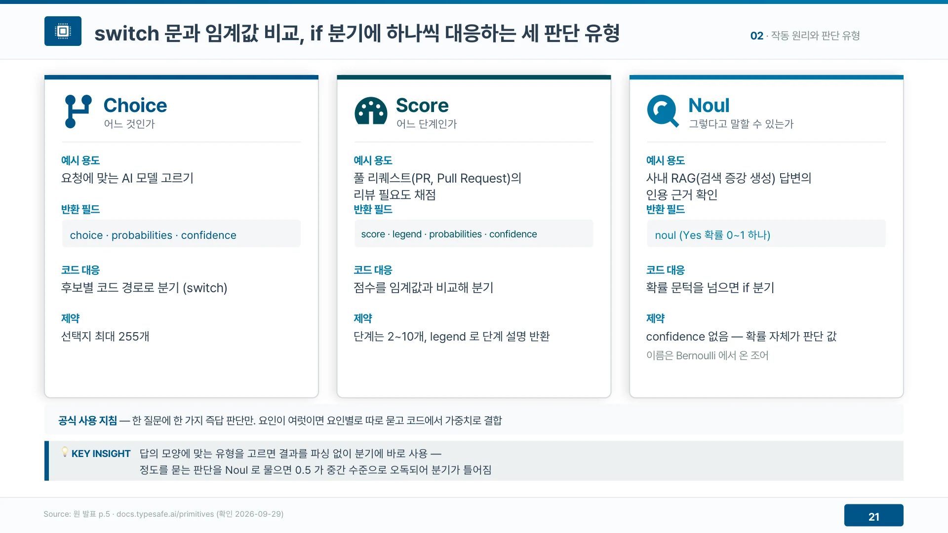Click the 'noul (Yes 확률 0~1 하나)' field box
948x533 pixels.
click(x=766, y=233)
